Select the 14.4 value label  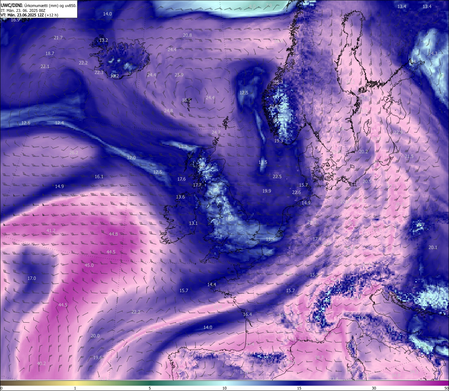pos(212,284)
